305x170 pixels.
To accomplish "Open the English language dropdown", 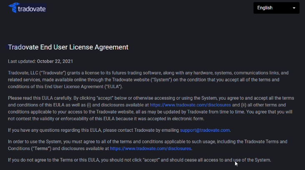I will pos(276,8).
